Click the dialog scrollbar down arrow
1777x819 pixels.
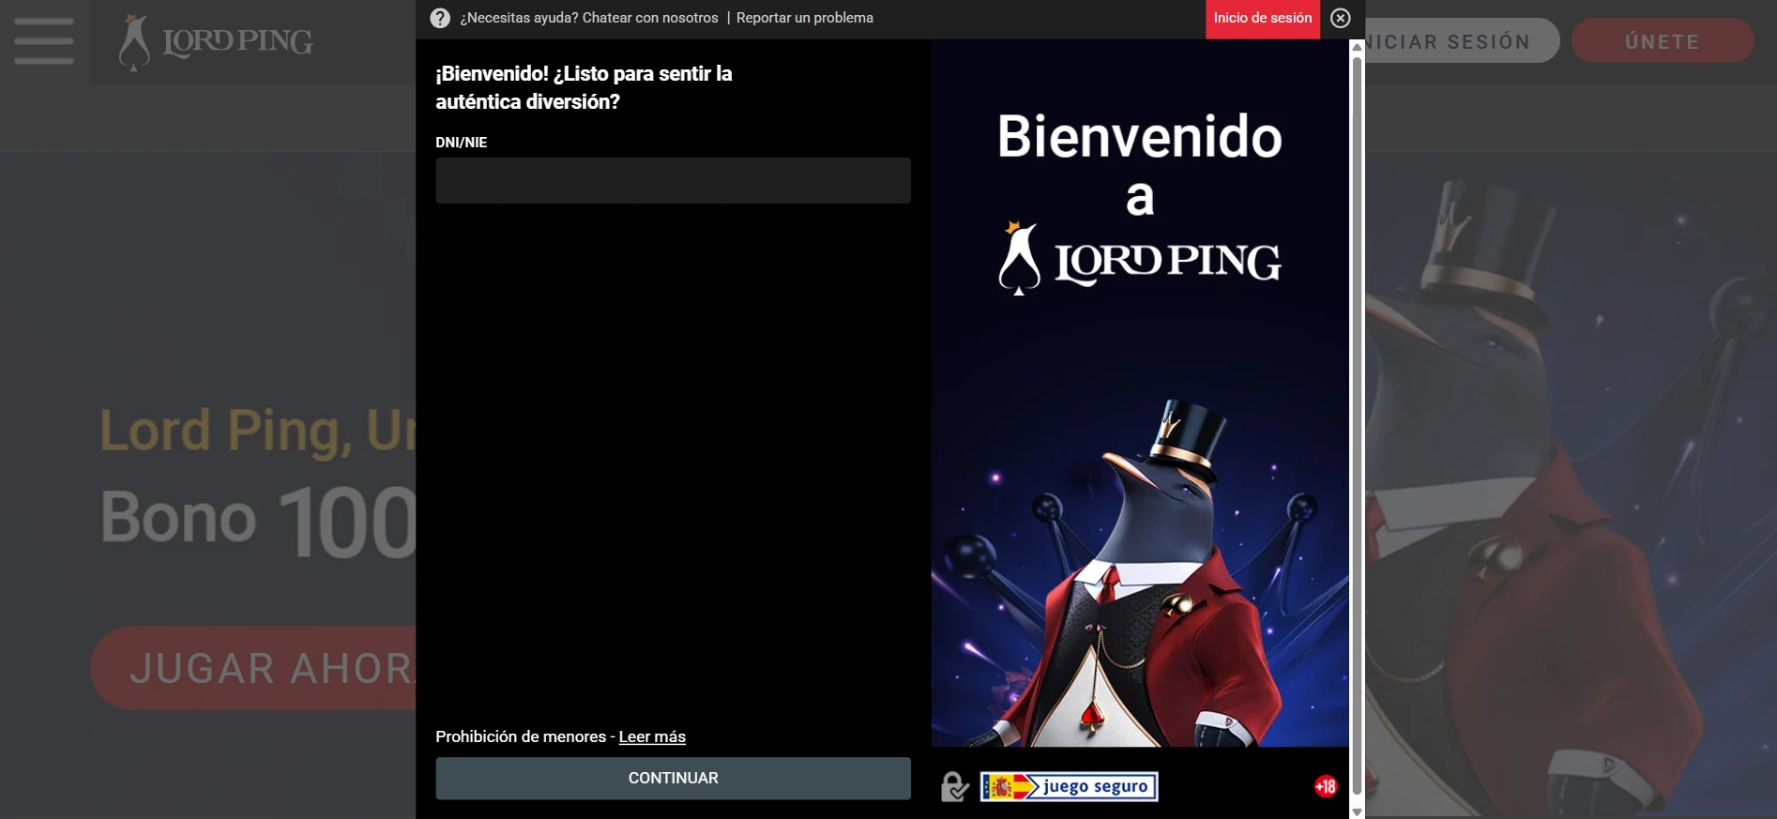pyautogui.click(x=1357, y=811)
